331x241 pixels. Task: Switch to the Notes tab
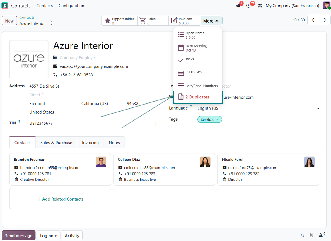[114, 143]
